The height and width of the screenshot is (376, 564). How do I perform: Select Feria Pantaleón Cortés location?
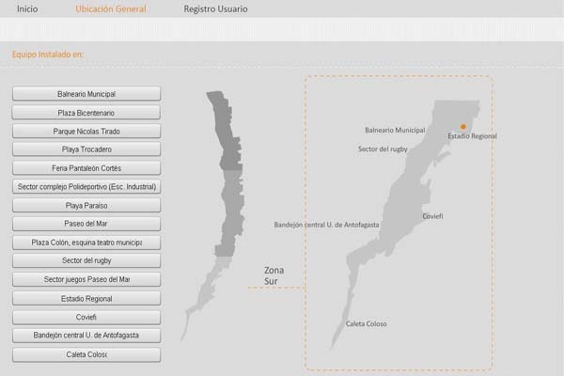[x=86, y=168]
